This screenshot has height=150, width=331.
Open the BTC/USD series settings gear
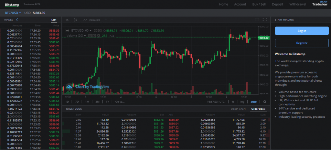pyautogui.click(x=100, y=31)
